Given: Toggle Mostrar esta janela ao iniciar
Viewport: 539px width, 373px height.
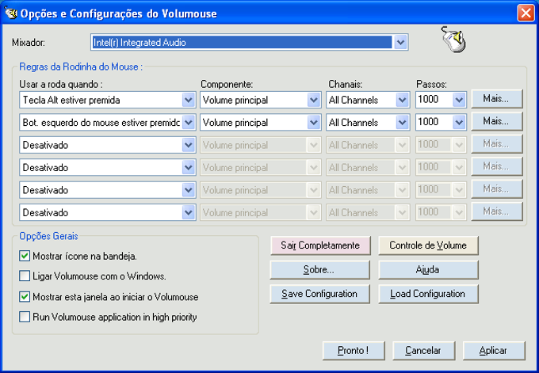Looking at the screenshot, I should point(25,297).
